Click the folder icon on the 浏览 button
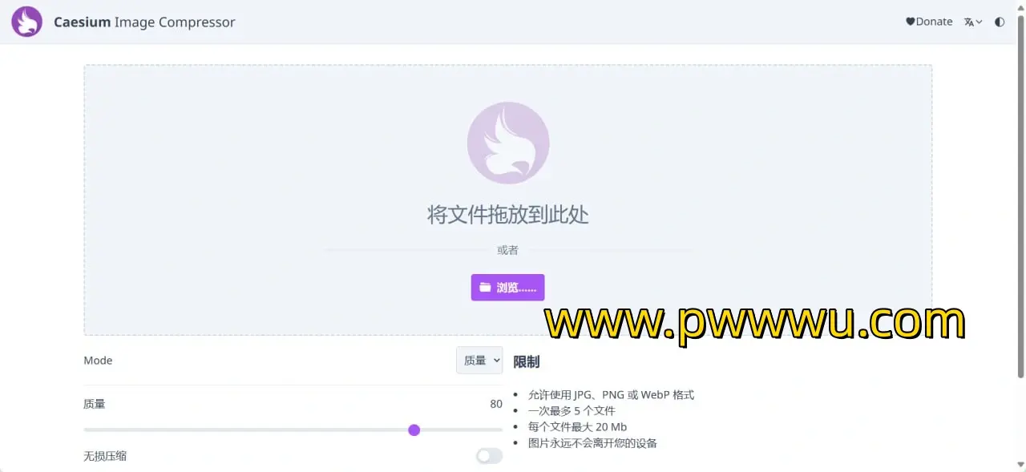The image size is (1026, 472). click(485, 287)
